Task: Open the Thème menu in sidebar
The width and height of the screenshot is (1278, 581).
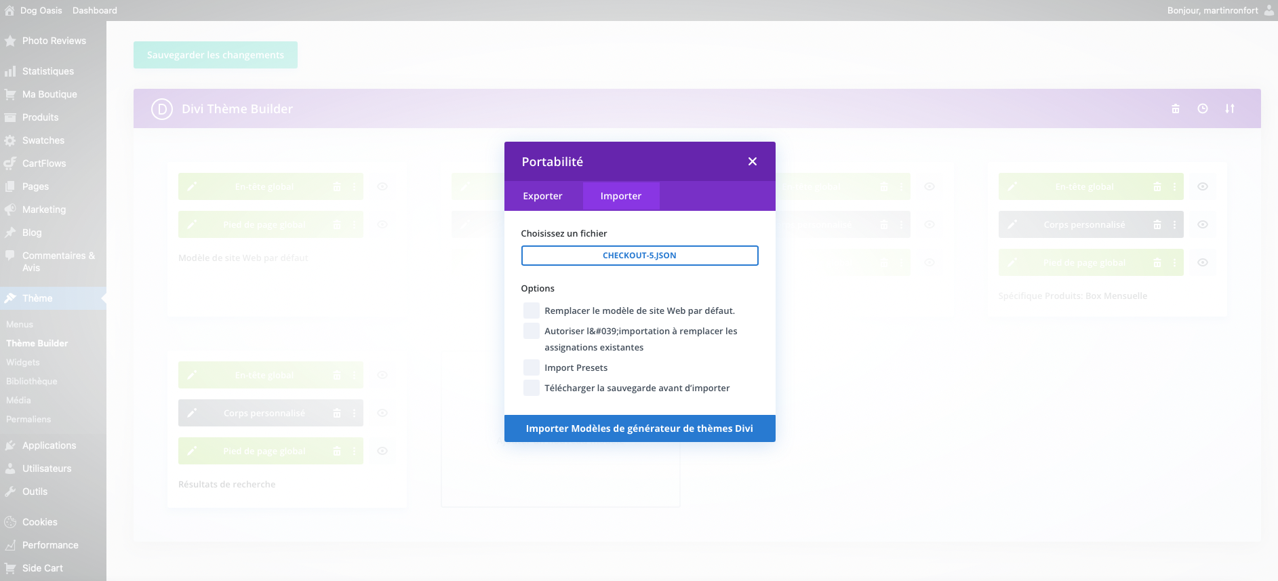Action: (53, 298)
